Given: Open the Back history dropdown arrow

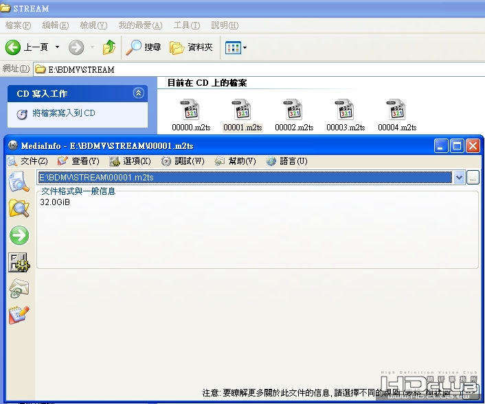Looking at the screenshot, I should tap(57, 47).
